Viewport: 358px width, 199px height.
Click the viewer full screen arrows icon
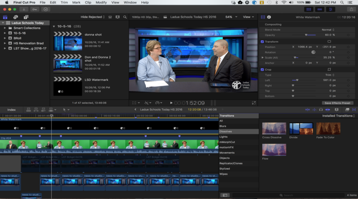tap(254, 103)
